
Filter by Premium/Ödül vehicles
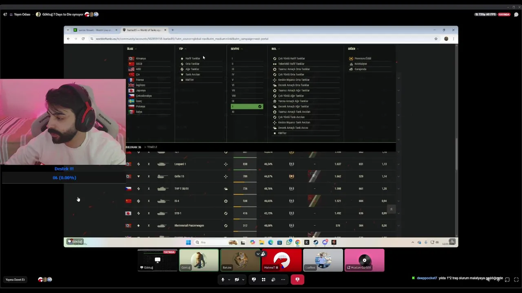click(370, 59)
